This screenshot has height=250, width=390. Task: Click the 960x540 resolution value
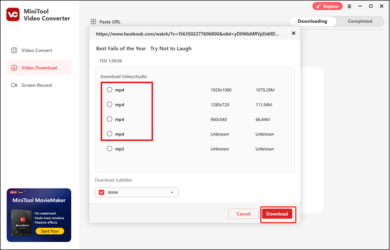pos(219,120)
